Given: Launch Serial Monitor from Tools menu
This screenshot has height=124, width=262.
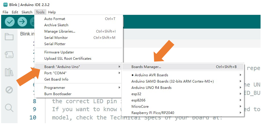Looking at the screenshot, I should click(x=79, y=38).
